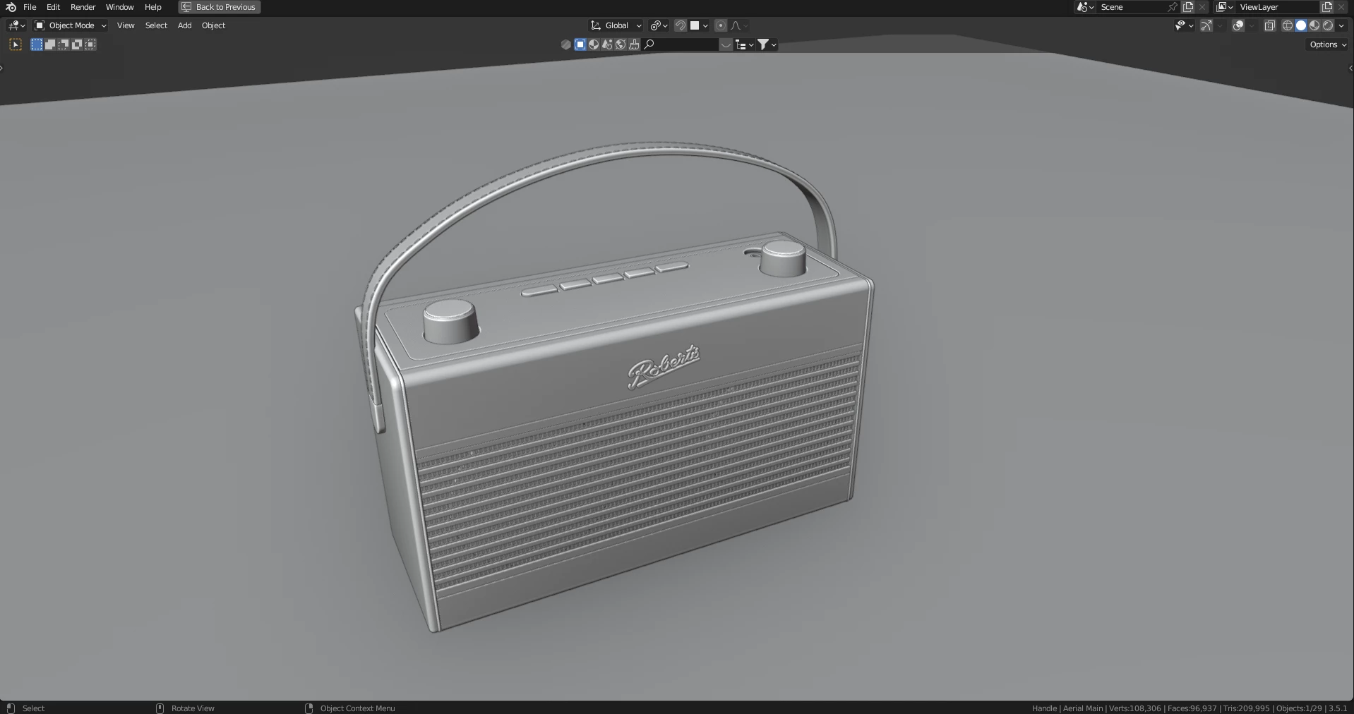Viewport: 1354px width, 714px height.
Task: Click the scene cone-and-sphere filter icon
Action: tap(607, 44)
